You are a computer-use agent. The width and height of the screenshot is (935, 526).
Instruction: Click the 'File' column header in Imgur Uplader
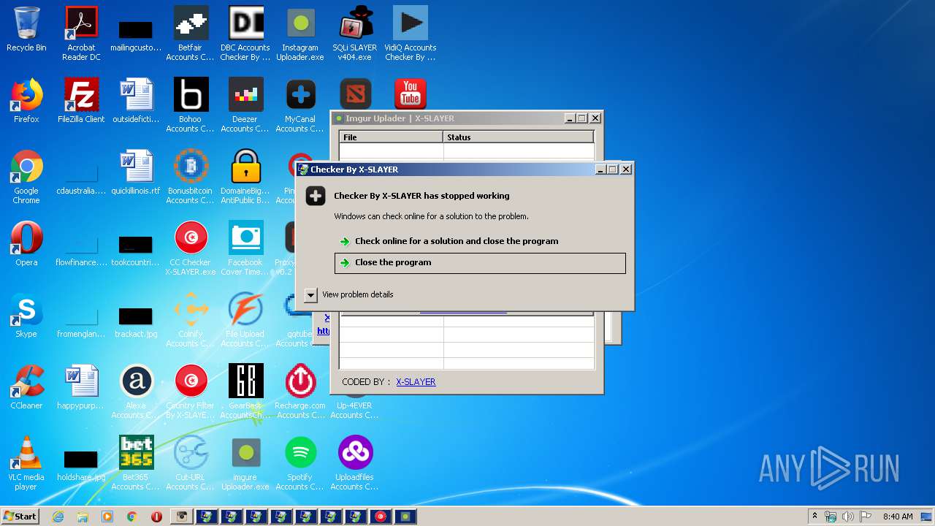click(391, 137)
